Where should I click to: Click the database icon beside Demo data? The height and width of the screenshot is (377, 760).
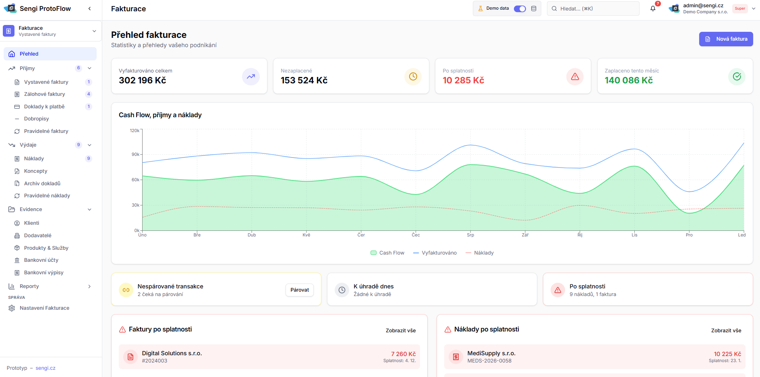(x=534, y=8)
